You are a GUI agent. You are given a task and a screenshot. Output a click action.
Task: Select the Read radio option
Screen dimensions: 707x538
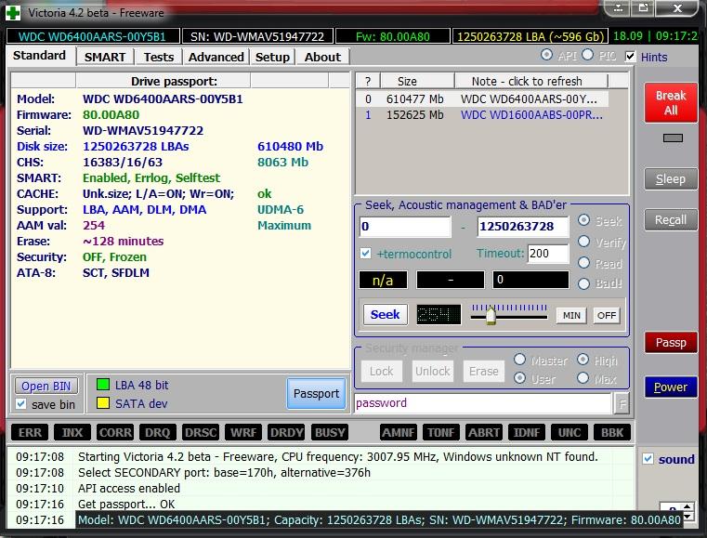[x=584, y=262]
